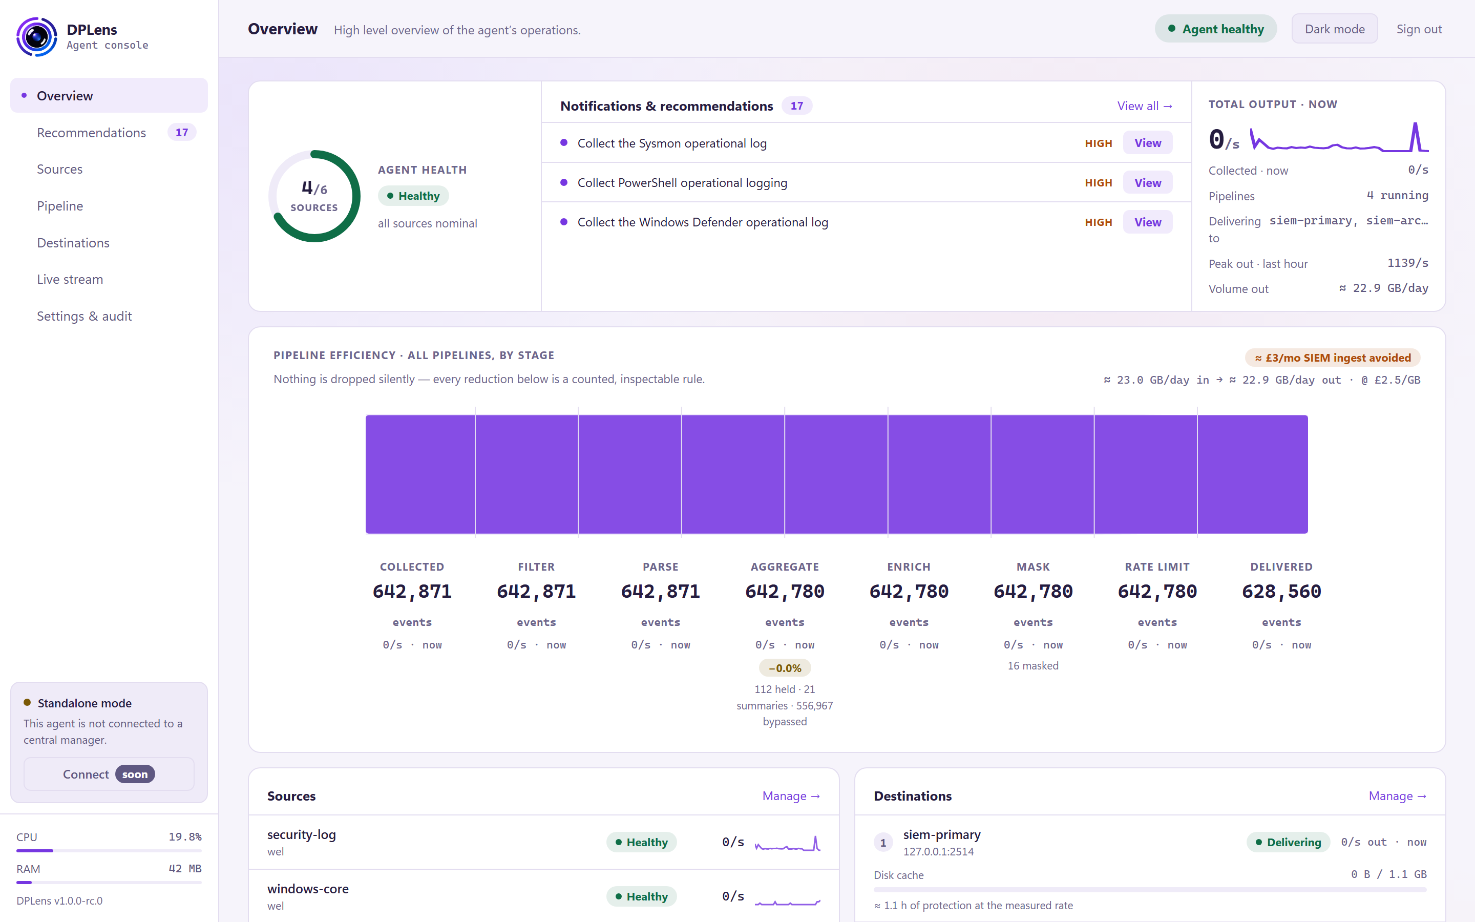Click the security-log throughput sparkline
The height and width of the screenshot is (922, 1475).
click(788, 843)
